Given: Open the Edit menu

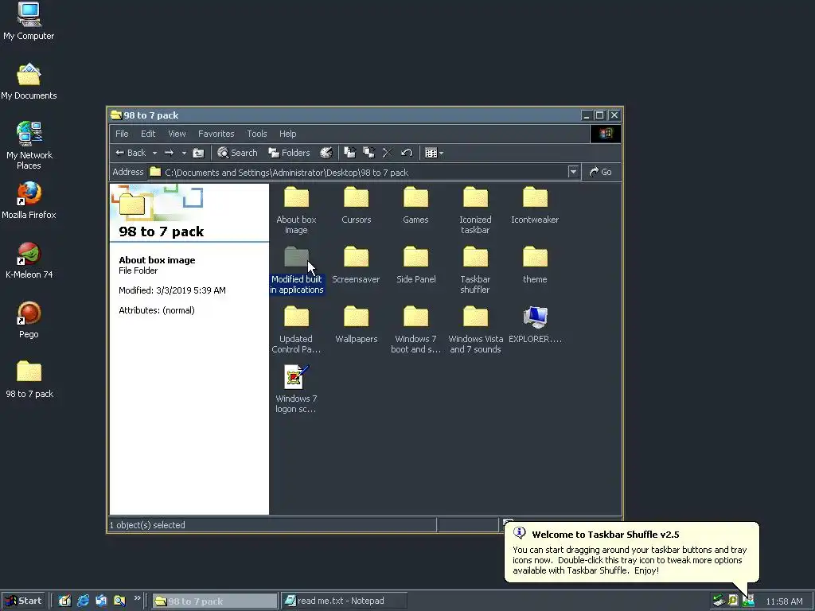Looking at the screenshot, I should tap(148, 134).
